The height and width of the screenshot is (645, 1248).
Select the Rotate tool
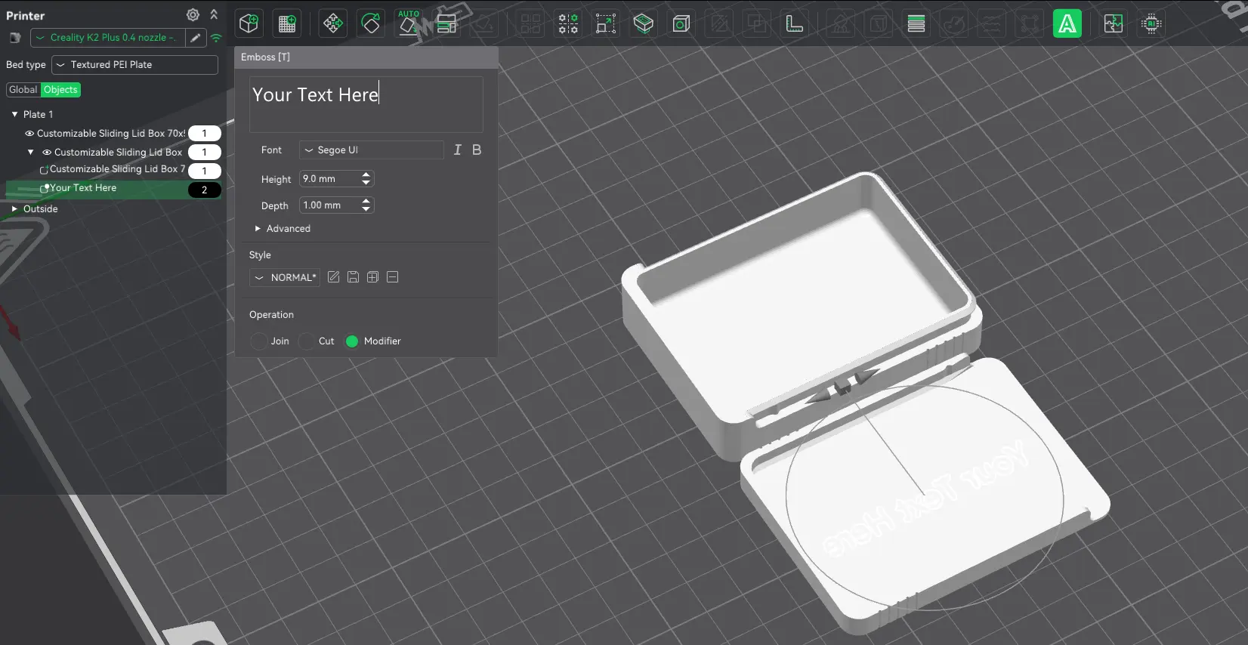(371, 24)
